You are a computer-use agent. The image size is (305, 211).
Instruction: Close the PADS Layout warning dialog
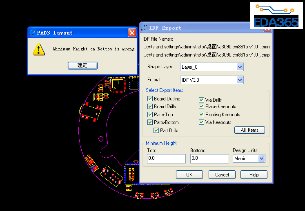pyautogui.click(x=132, y=33)
